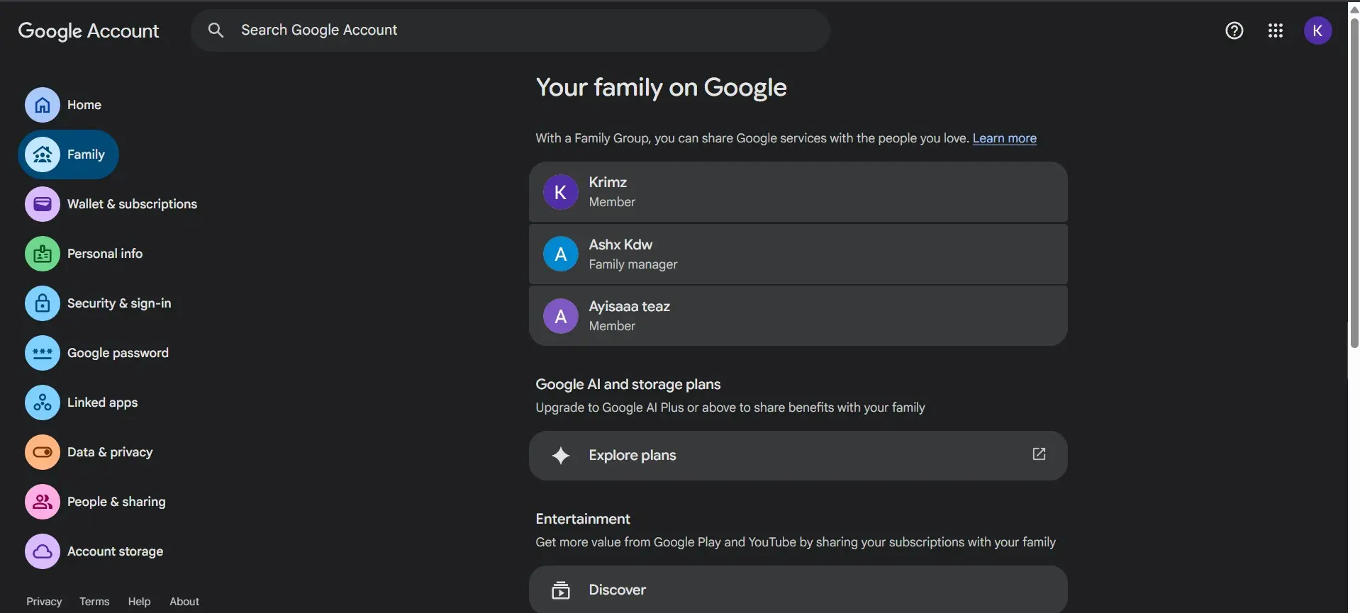Click the Family manager role text

[633, 264]
